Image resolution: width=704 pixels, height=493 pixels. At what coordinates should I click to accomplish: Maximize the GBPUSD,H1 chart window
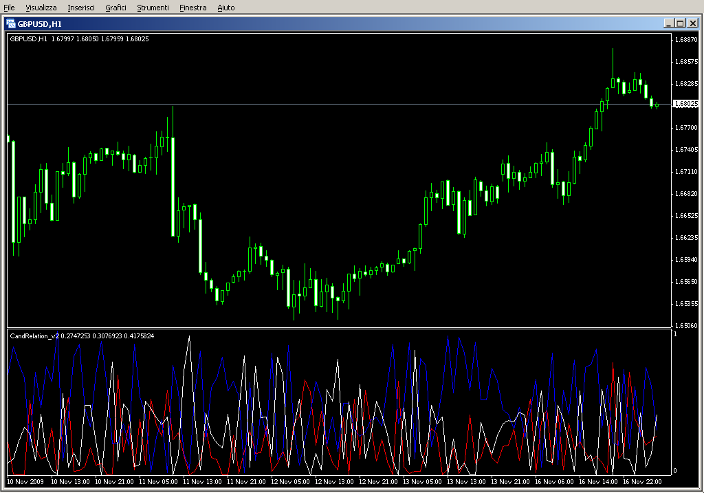coord(680,23)
